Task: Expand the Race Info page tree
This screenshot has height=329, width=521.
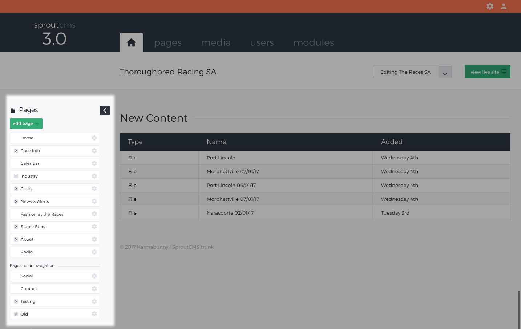Action: point(16,151)
